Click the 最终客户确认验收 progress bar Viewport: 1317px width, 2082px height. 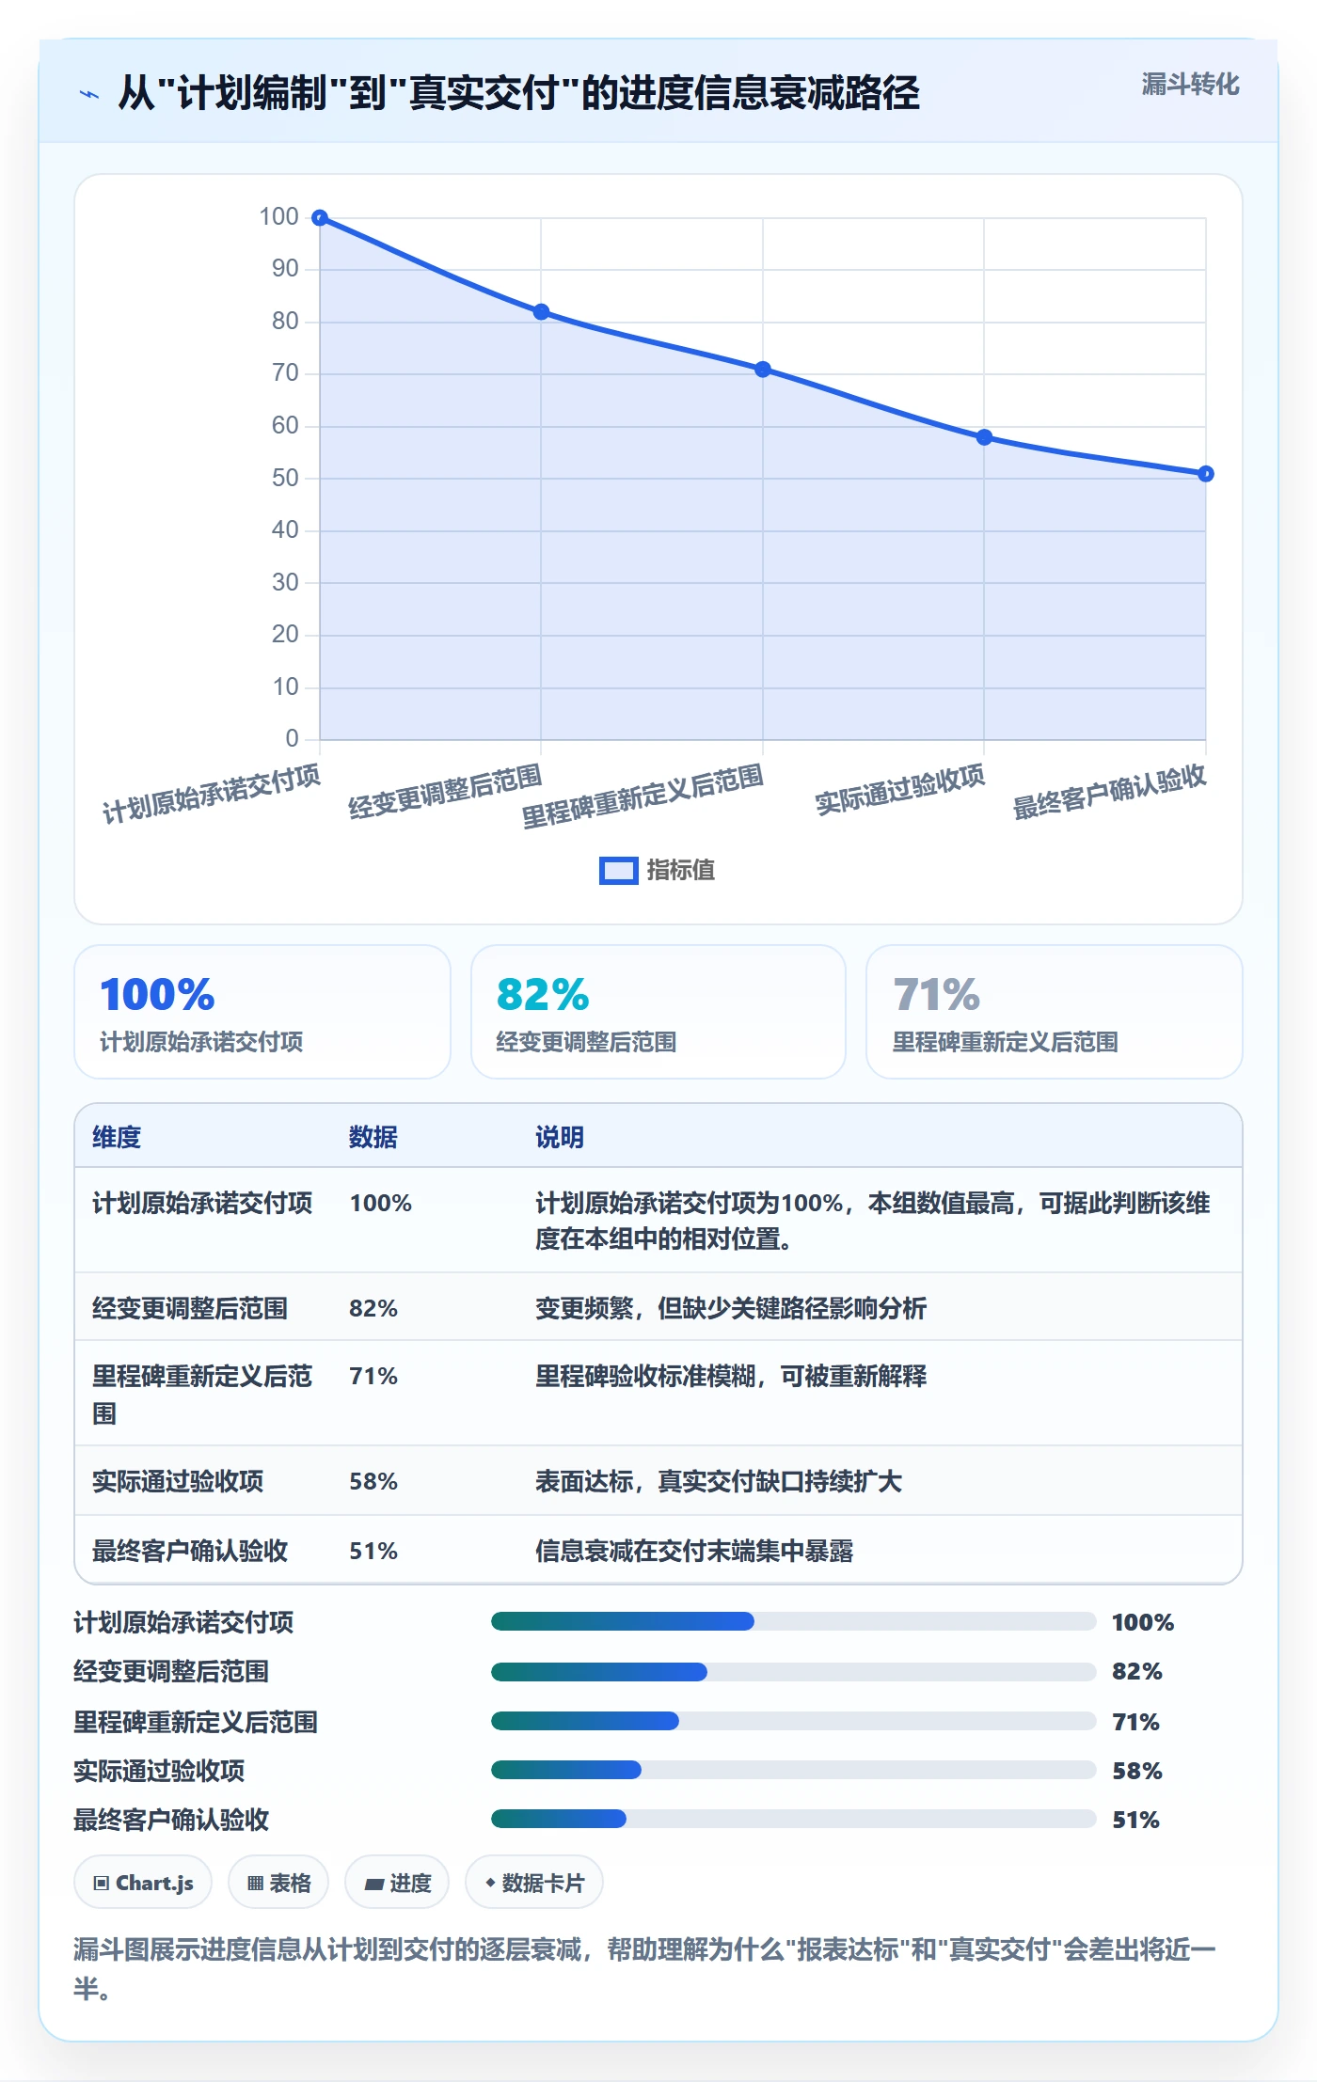coord(793,1819)
